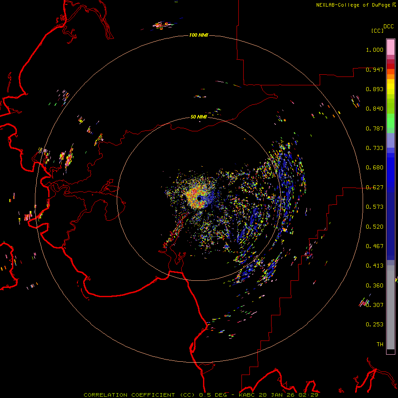The height and width of the screenshot is (398, 398).
Task: Click the 0.680 legend value
Action: (x=375, y=168)
